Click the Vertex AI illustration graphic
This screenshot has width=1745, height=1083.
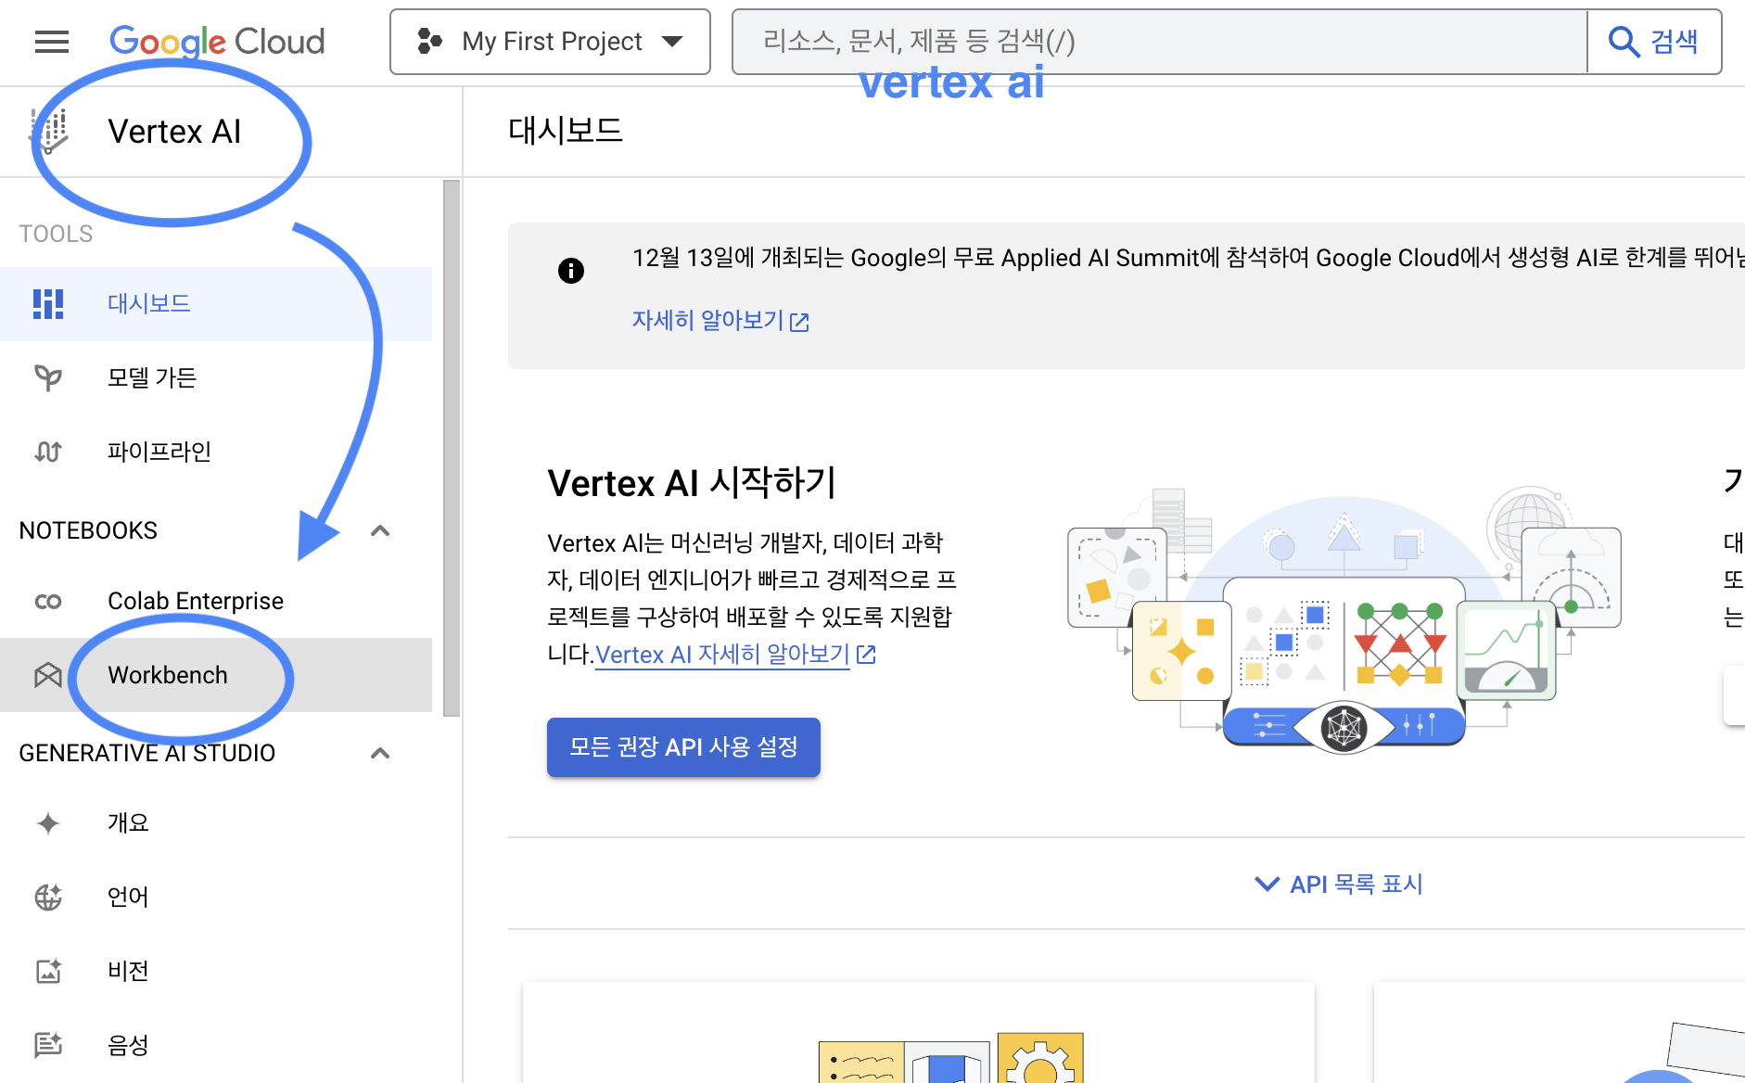(1344, 619)
